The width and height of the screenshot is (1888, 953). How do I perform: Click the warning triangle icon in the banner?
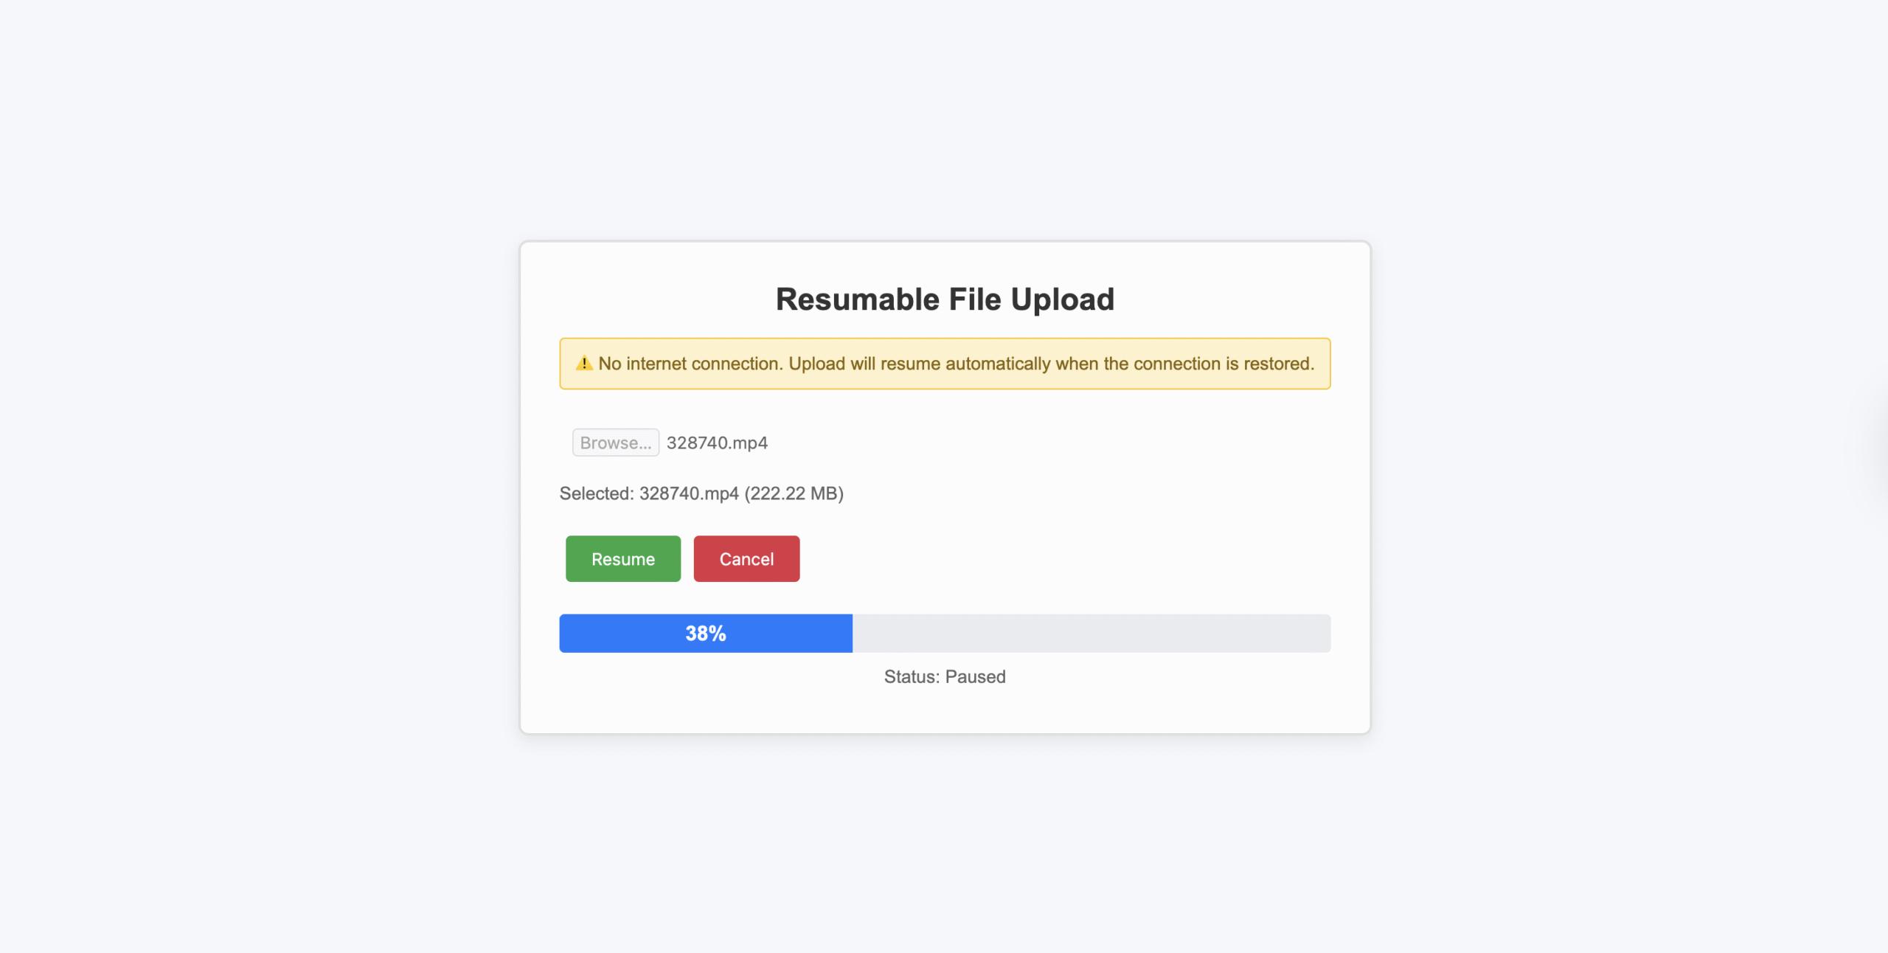tap(584, 363)
